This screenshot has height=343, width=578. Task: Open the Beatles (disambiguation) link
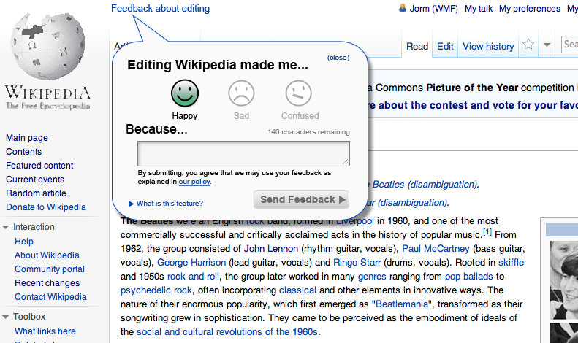click(425, 185)
